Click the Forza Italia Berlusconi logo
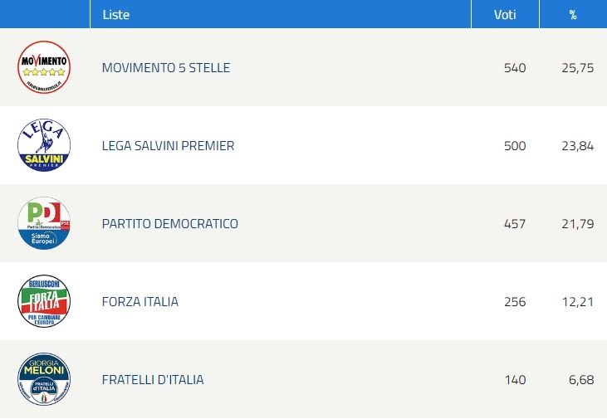The width and height of the screenshot is (607, 419). coord(44,301)
